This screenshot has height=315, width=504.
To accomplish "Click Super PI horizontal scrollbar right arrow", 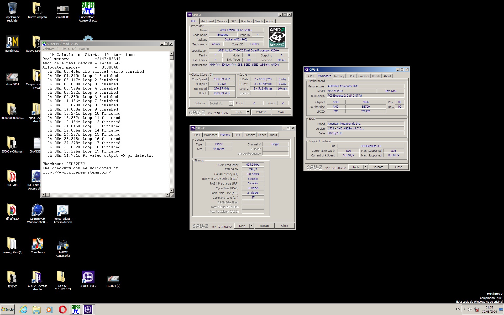I will [x=167, y=195].
